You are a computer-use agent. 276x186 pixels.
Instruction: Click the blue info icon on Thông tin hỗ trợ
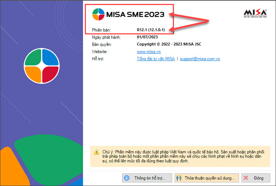coord(127,178)
